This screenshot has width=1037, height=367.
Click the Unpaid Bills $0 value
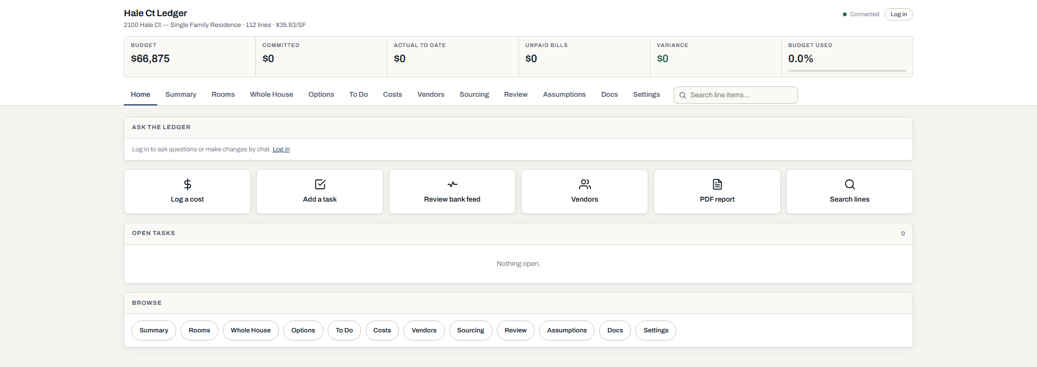[x=531, y=58]
